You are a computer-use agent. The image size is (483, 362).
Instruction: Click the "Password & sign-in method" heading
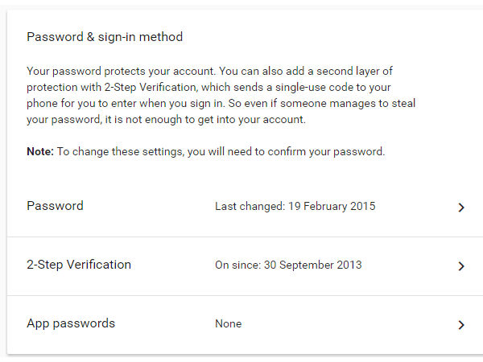[105, 37]
